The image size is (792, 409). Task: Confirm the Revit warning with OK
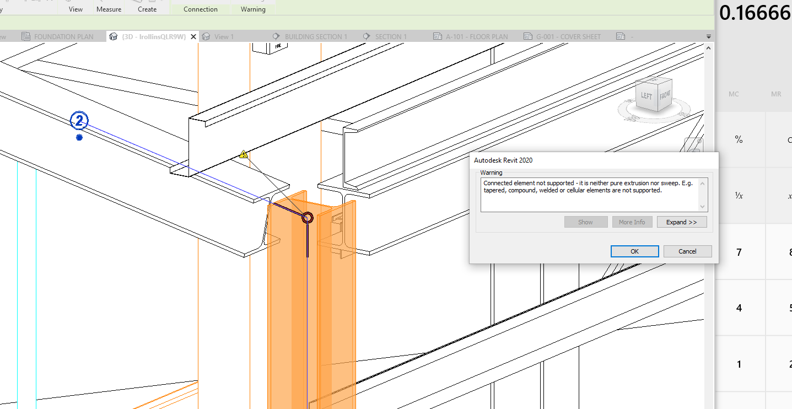click(634, 251)
